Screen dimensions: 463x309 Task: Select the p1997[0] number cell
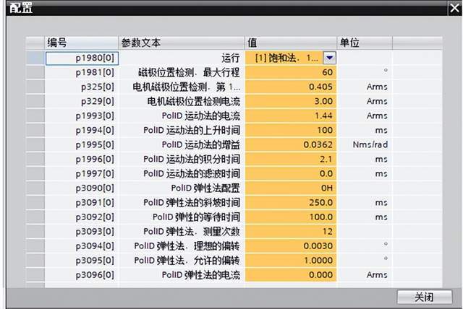[82, 173]
